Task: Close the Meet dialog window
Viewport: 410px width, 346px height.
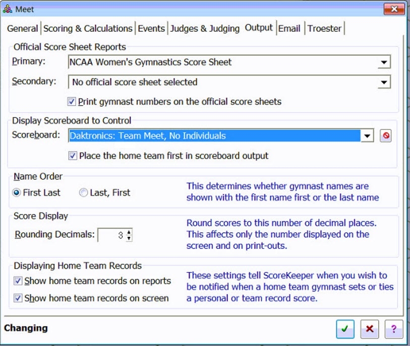Action: pos(394,9)
